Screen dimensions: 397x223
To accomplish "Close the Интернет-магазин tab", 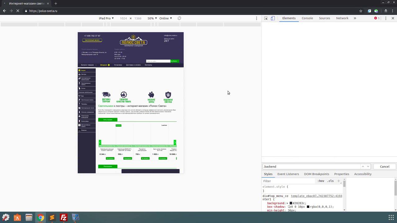I will pyautogui.click(x=47, y=3).
